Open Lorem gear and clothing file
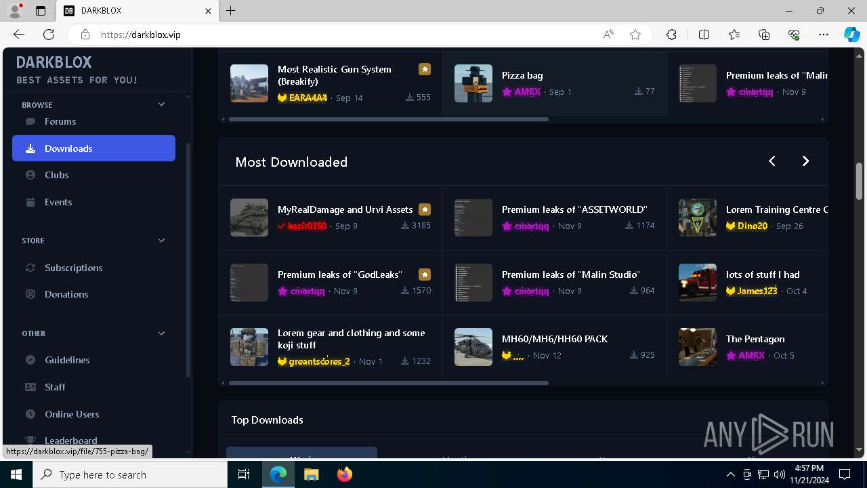The height and width of the screenshot is (488, 867). (352, 339)
